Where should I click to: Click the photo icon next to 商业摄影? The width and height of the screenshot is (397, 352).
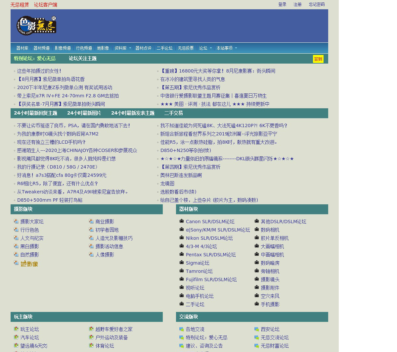click(x=91, y=221)
